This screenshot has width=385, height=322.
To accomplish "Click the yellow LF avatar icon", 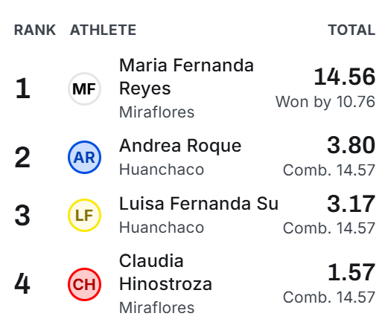I will [84, 215].
